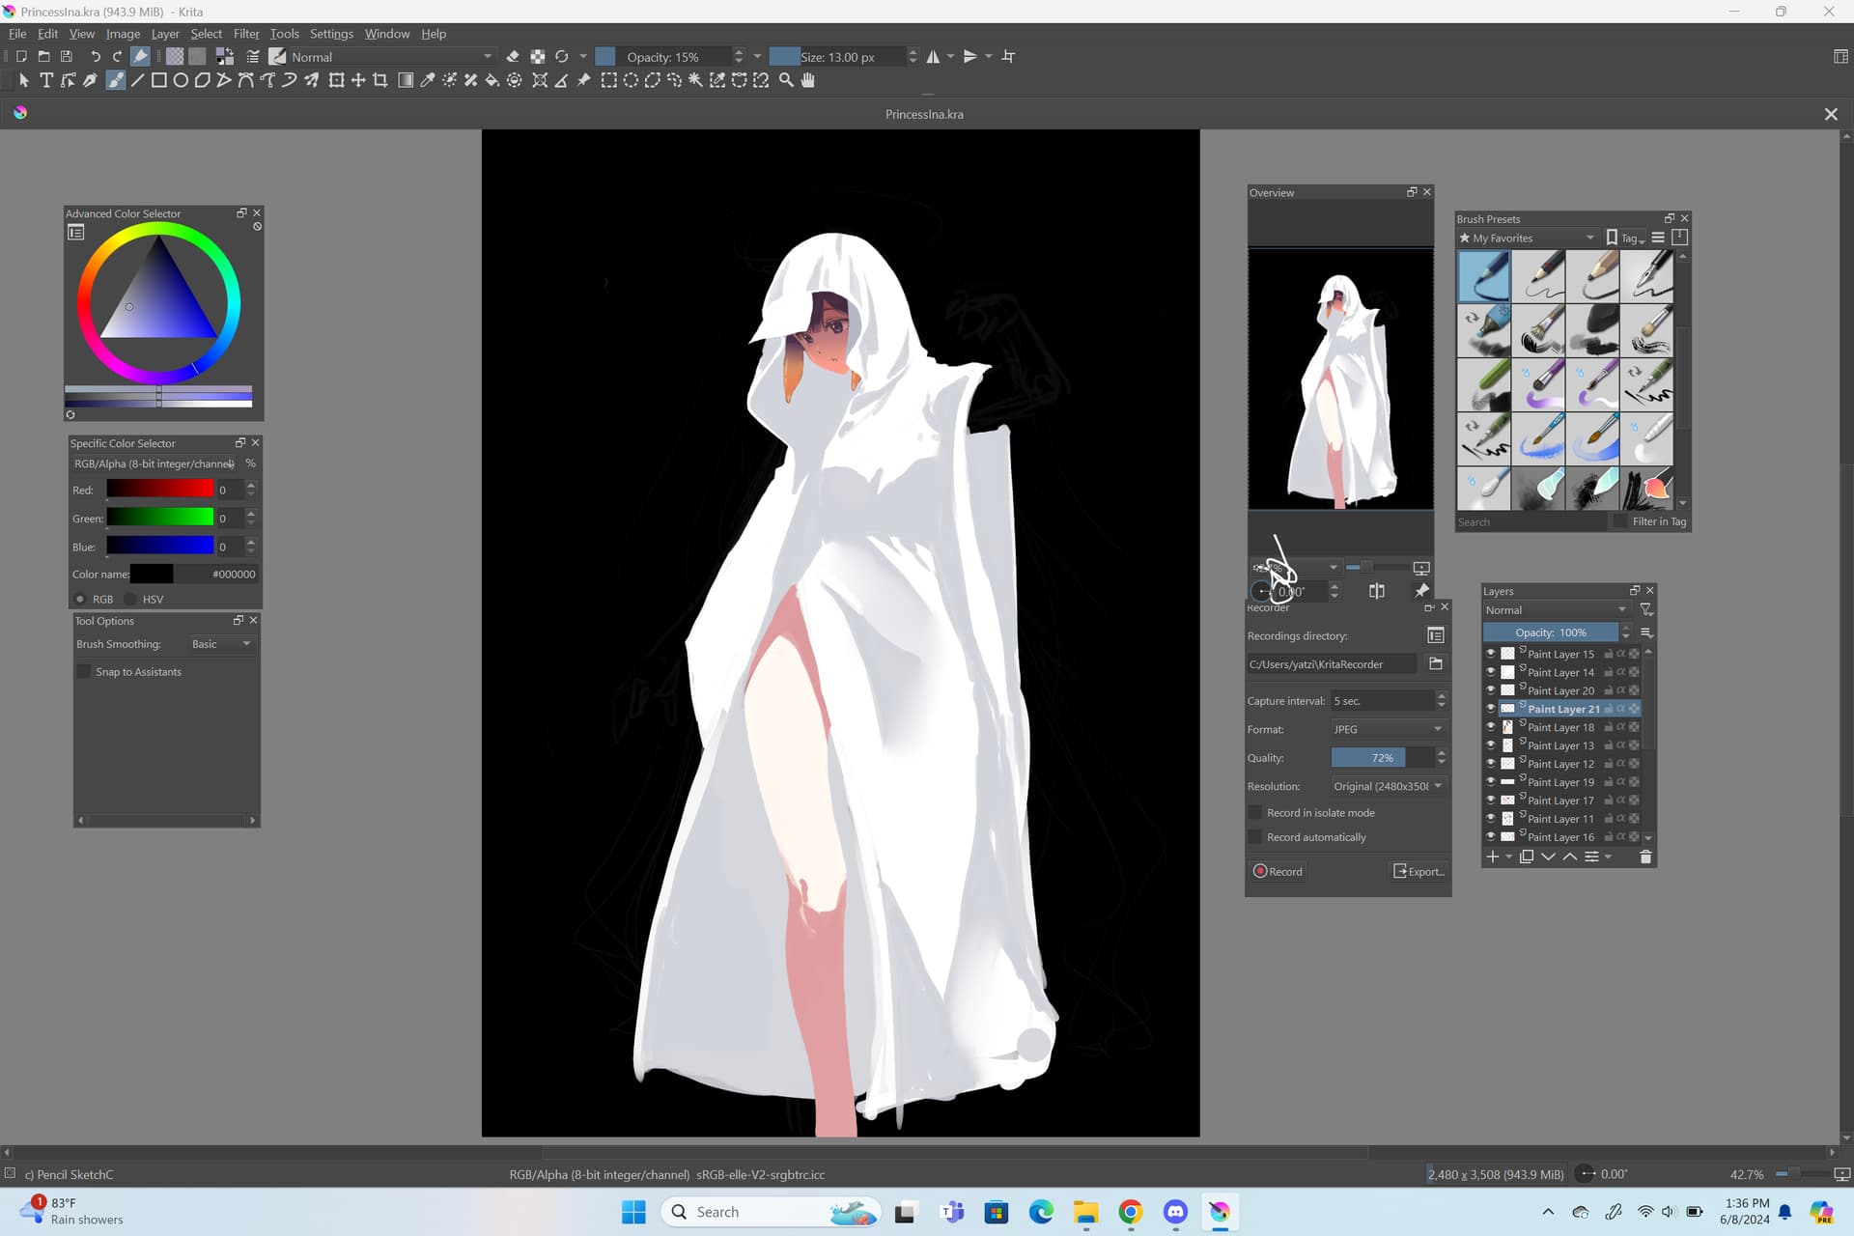Toggle the Eraser mode icon
This screenshot has width=1854, height=1236.
[x=513, y=57]
